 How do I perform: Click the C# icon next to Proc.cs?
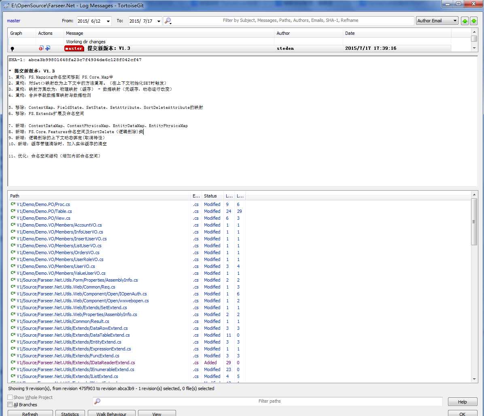pos(13,204)
